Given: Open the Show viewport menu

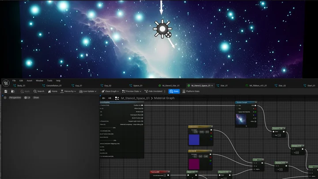Looking at the screenshot, I should (x=36, y=98).
